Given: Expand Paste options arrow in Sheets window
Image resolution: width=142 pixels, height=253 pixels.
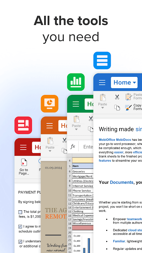Looking at the screenshot, I should [x=76, y=129].
